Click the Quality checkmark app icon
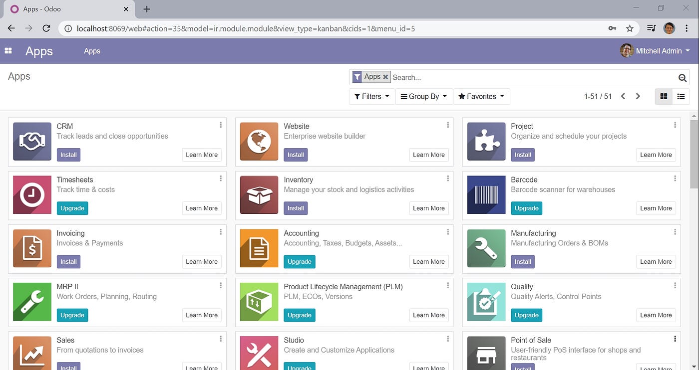Viewport: 699px width, 370px height. 486,302
